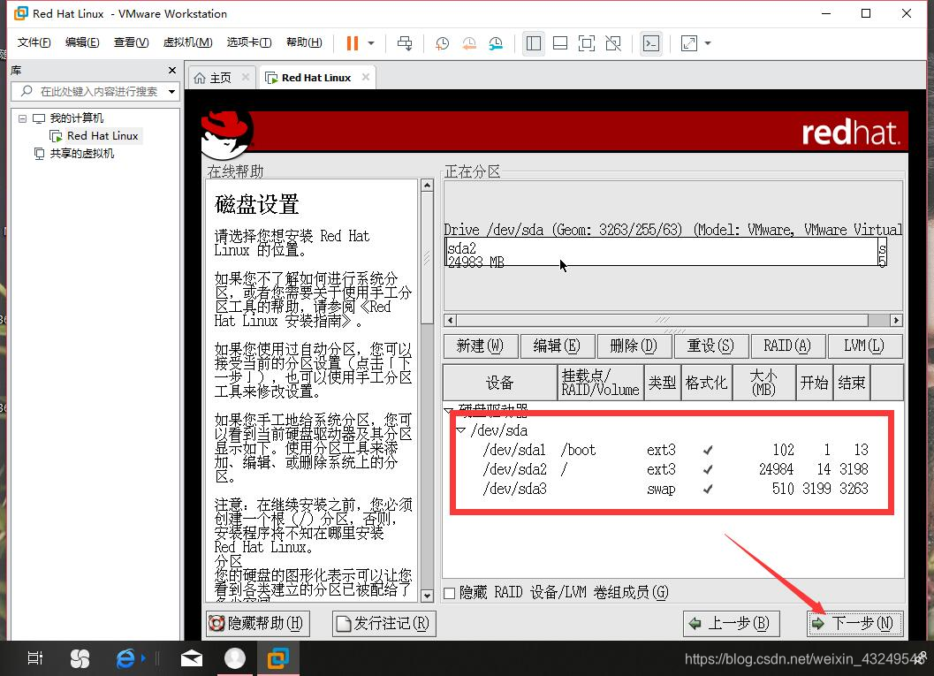The image size is (934, 676).
Task: Open Internet Explorer from the taskbar
Action: pyautogui.click(x=125, y=658)
